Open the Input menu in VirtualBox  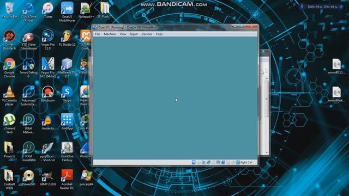(x=134, y=34)
